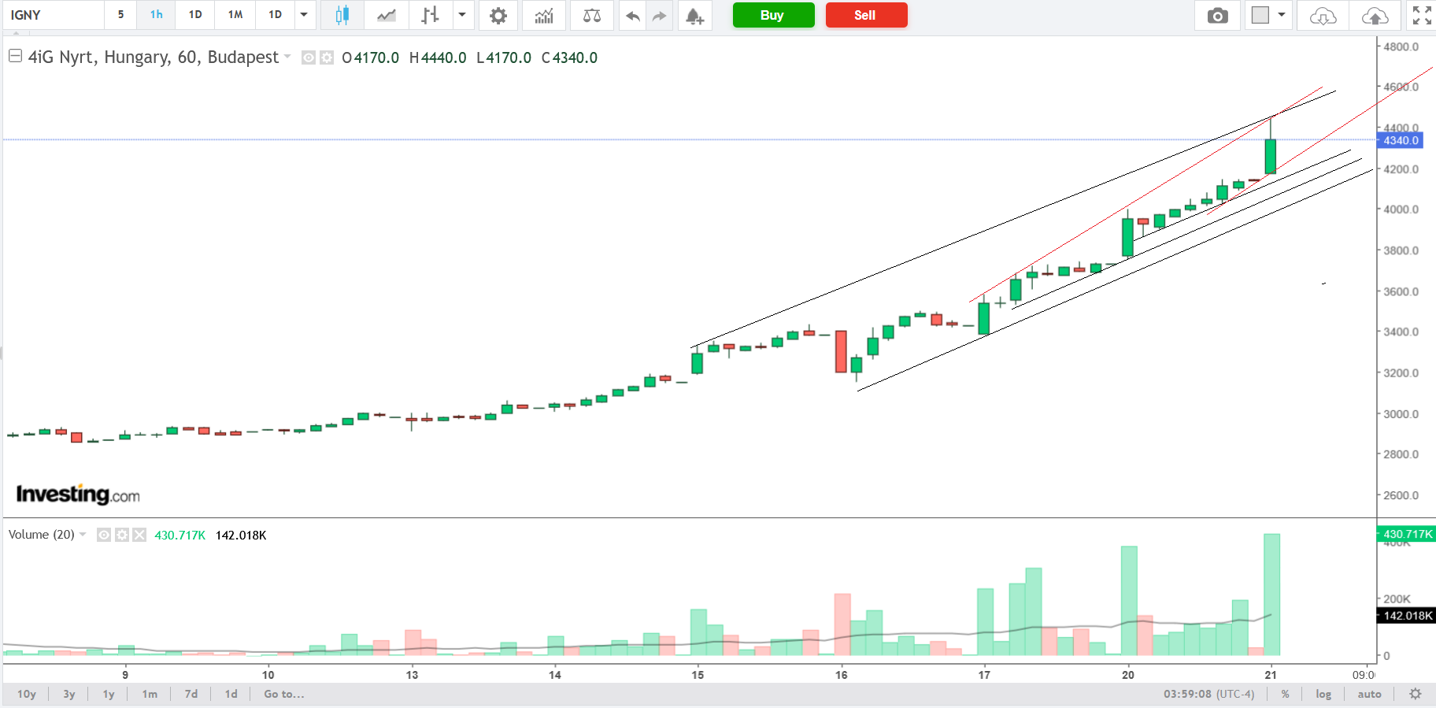
Task: Take a chart snapshot with camera
Action: tap(1217, 15)
